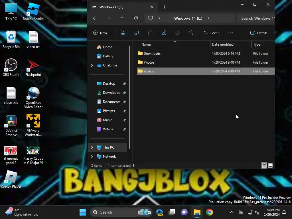Click the Share icon in toolbar
This screenshot has width=292, height=219.
coord(178,33)
